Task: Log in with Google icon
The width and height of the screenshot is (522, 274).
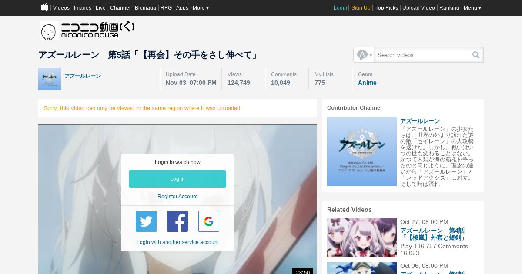Action: pyautogui.click(x=209, y=221)
